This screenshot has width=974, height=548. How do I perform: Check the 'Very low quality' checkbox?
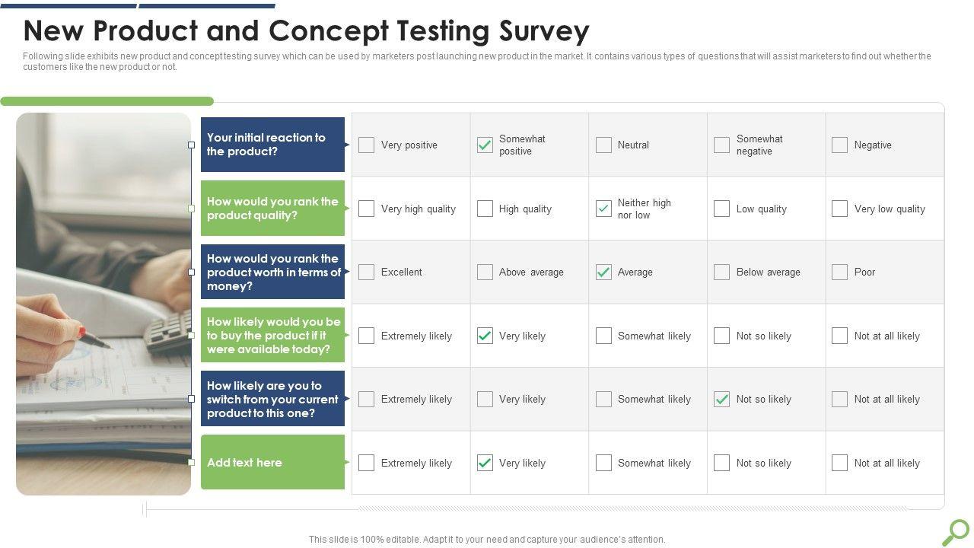pyautogui.click(x=840, y=209)
